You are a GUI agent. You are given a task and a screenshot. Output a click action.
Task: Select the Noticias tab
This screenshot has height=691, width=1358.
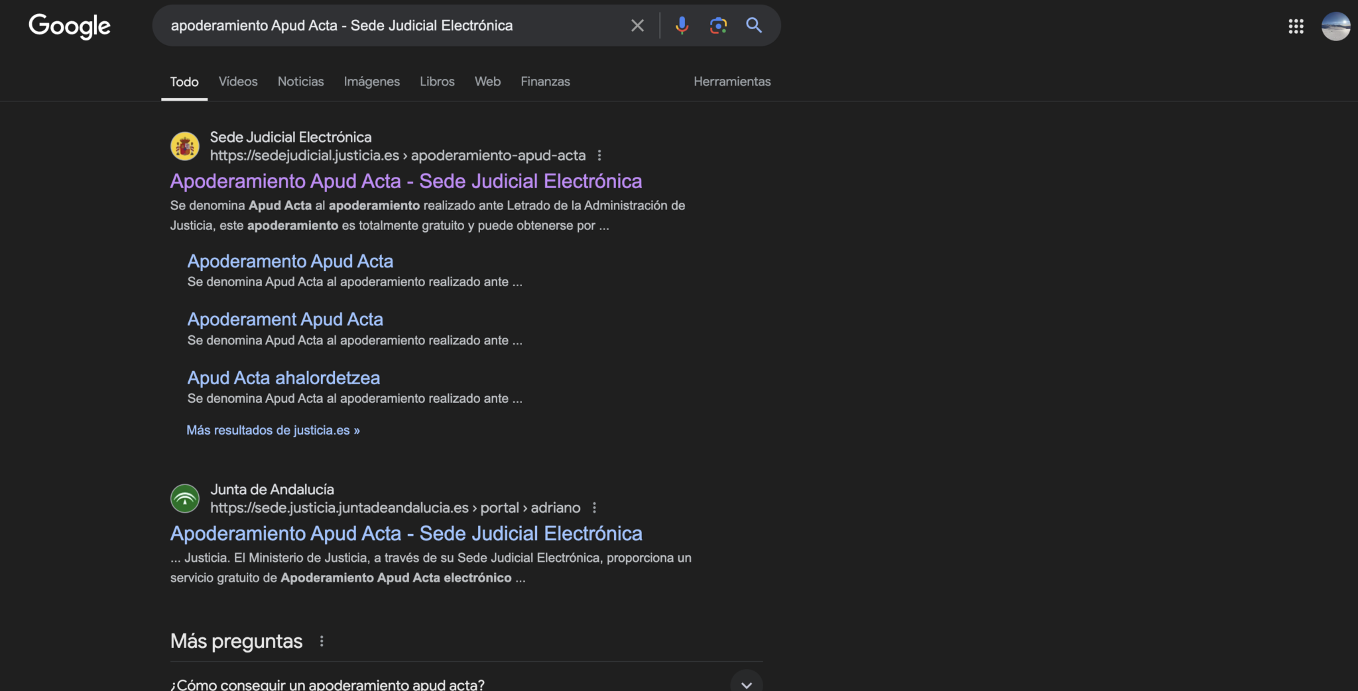tap(300, 81)
